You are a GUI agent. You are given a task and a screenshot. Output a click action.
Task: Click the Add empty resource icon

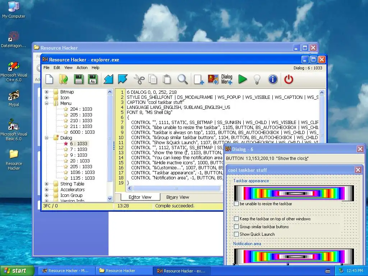[x=199, y=79]
